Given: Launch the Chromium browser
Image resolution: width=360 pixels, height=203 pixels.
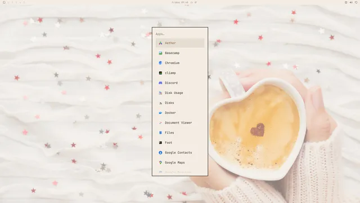Looking at the screenshot, I should pos(180,63).
